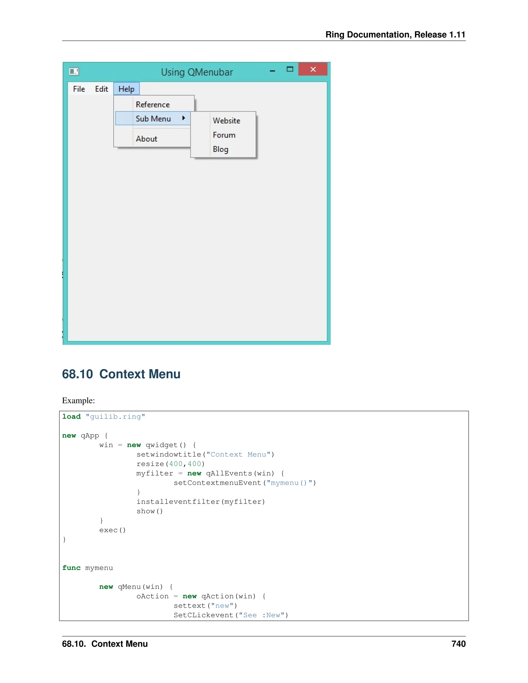Choose About in Help menu

pos(146,139)
